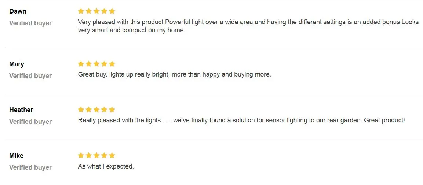Click Mike's "As what I expected" review
The image size is (423, 185).
tap(106, 166)
